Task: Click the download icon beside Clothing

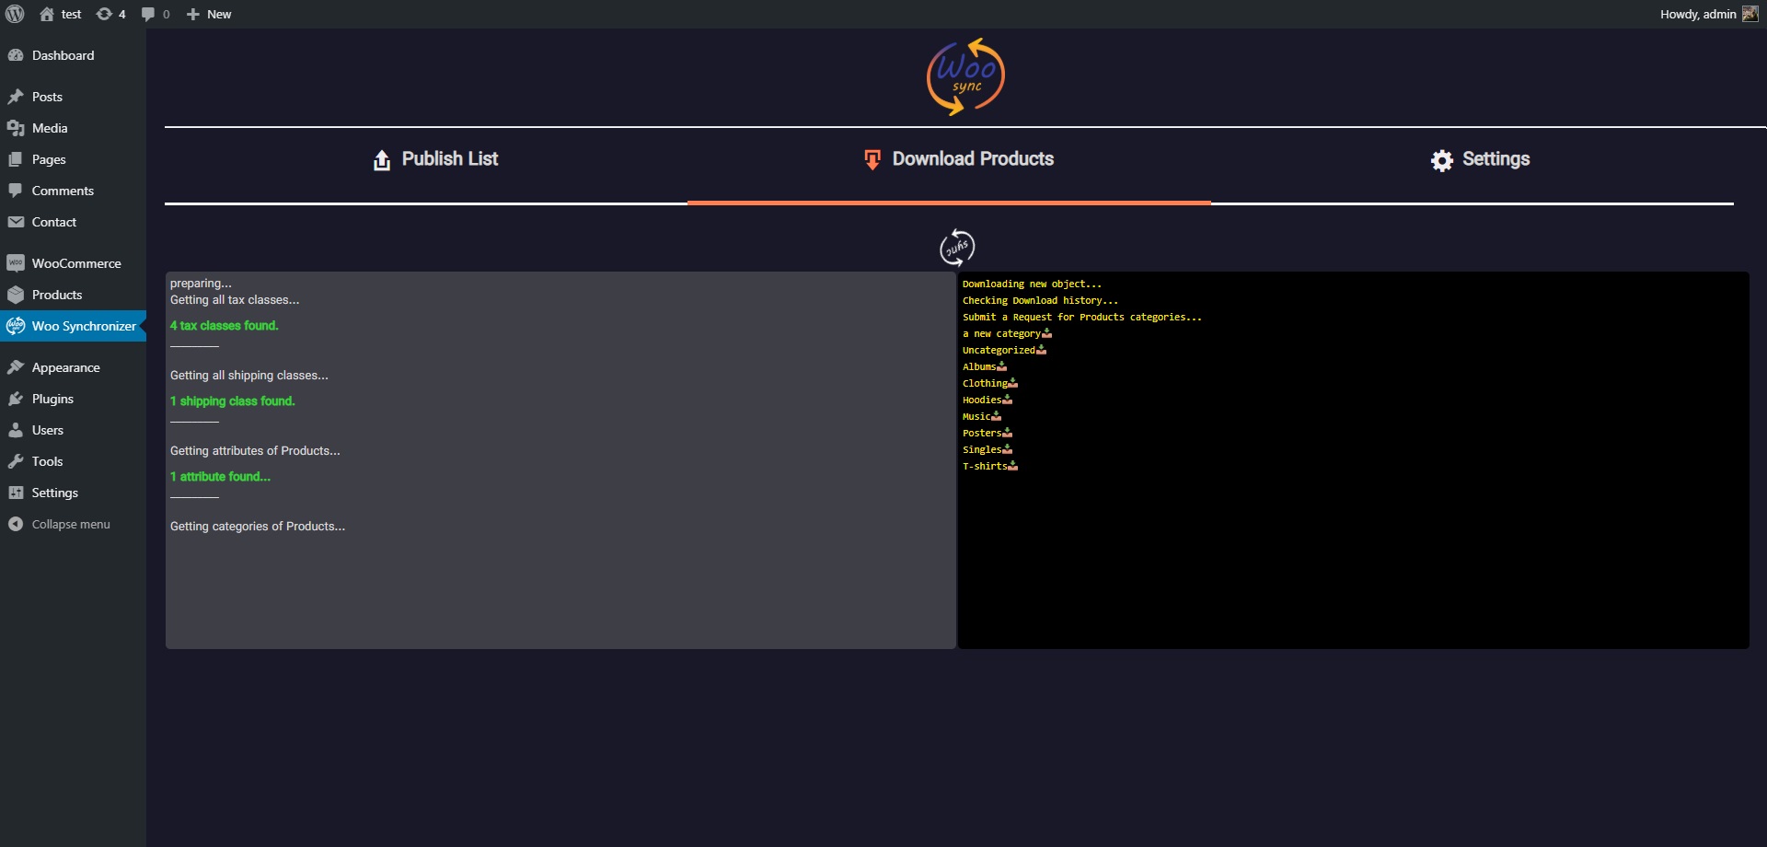Action: tap(1012, 383)
